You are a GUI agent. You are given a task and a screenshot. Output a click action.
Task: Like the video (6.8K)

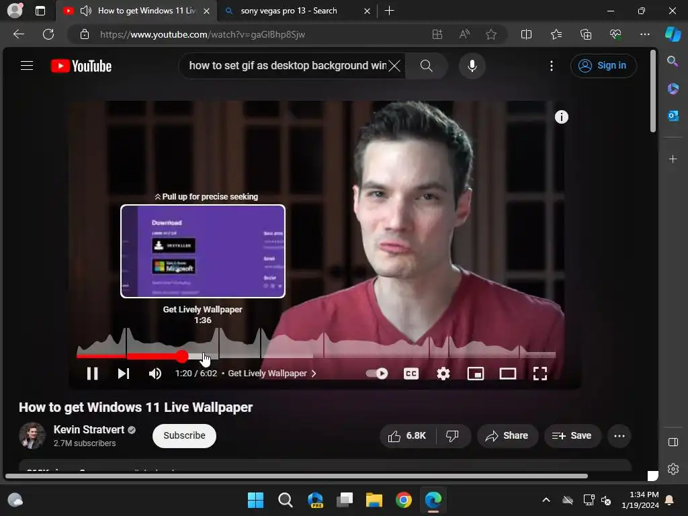point(407,435)
